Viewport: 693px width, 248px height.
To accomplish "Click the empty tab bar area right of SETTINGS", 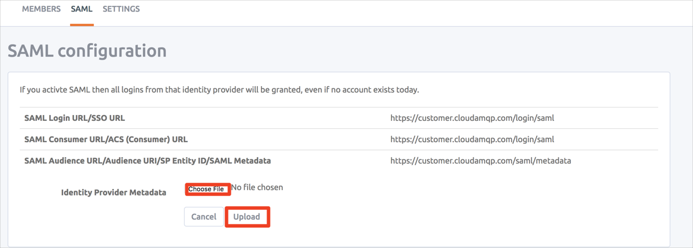I will click(x=405, y=12).
